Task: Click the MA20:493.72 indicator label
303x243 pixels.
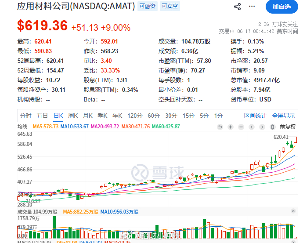Action: tap(105, 127)
